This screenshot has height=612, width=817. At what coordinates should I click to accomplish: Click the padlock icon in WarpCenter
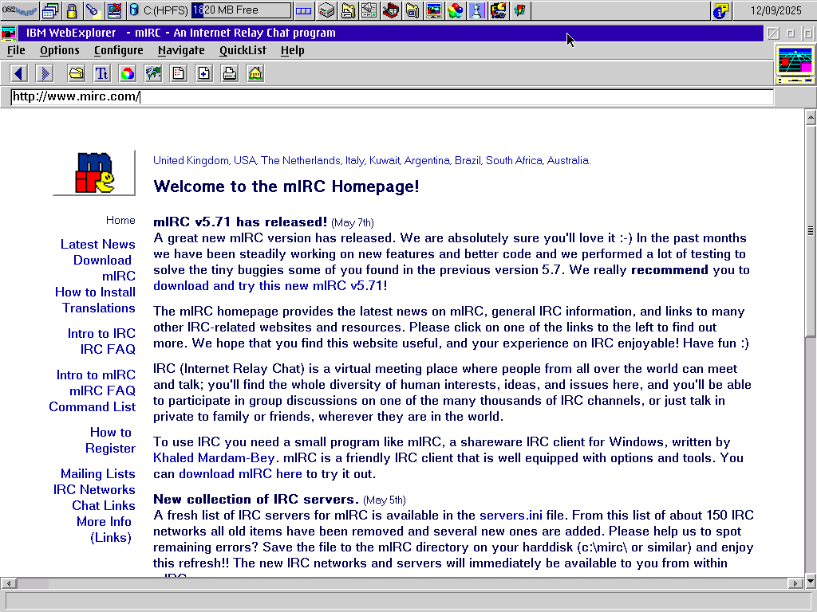[72, 10]
